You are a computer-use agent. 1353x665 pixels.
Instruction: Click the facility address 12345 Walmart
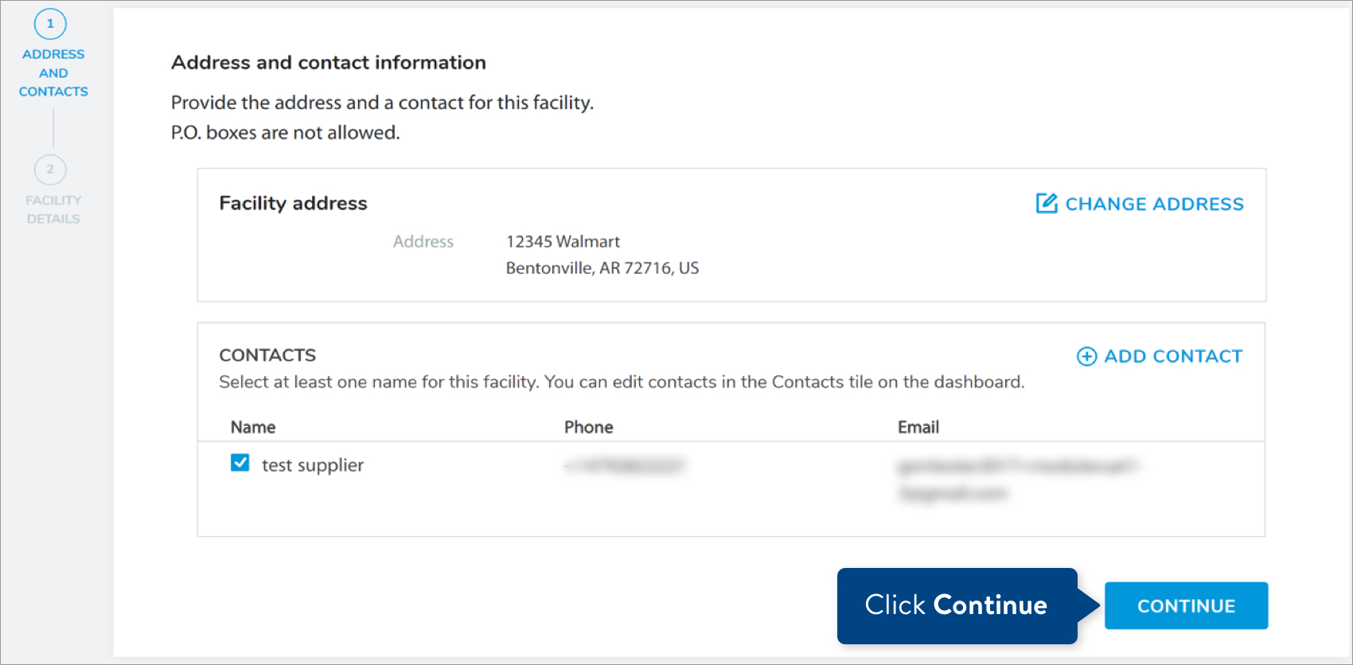(x=561, y=241)
